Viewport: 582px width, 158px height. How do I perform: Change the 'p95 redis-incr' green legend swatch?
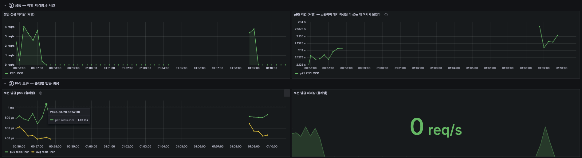click(x=6, y=152)
